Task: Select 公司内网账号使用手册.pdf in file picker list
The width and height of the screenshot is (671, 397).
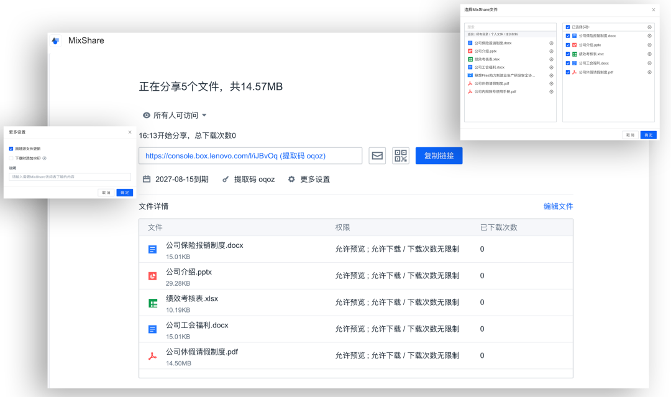Action: point(510,92)
